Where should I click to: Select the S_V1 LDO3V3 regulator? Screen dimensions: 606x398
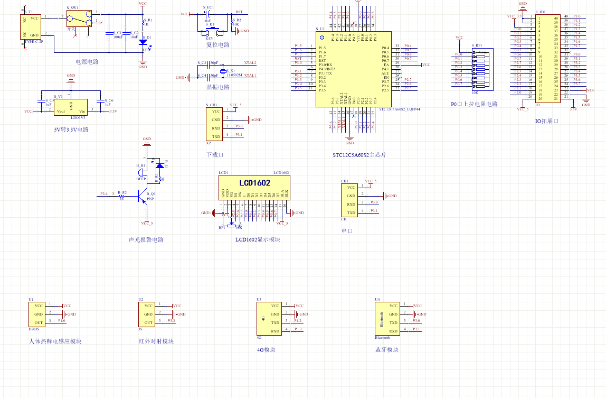71,107
